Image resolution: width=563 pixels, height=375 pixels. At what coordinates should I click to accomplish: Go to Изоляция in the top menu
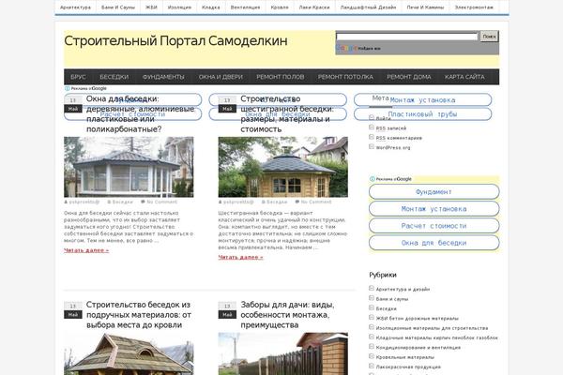(179, 7)
